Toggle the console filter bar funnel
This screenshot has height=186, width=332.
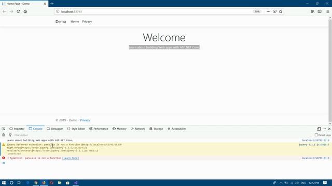click(x=10, y=135)
